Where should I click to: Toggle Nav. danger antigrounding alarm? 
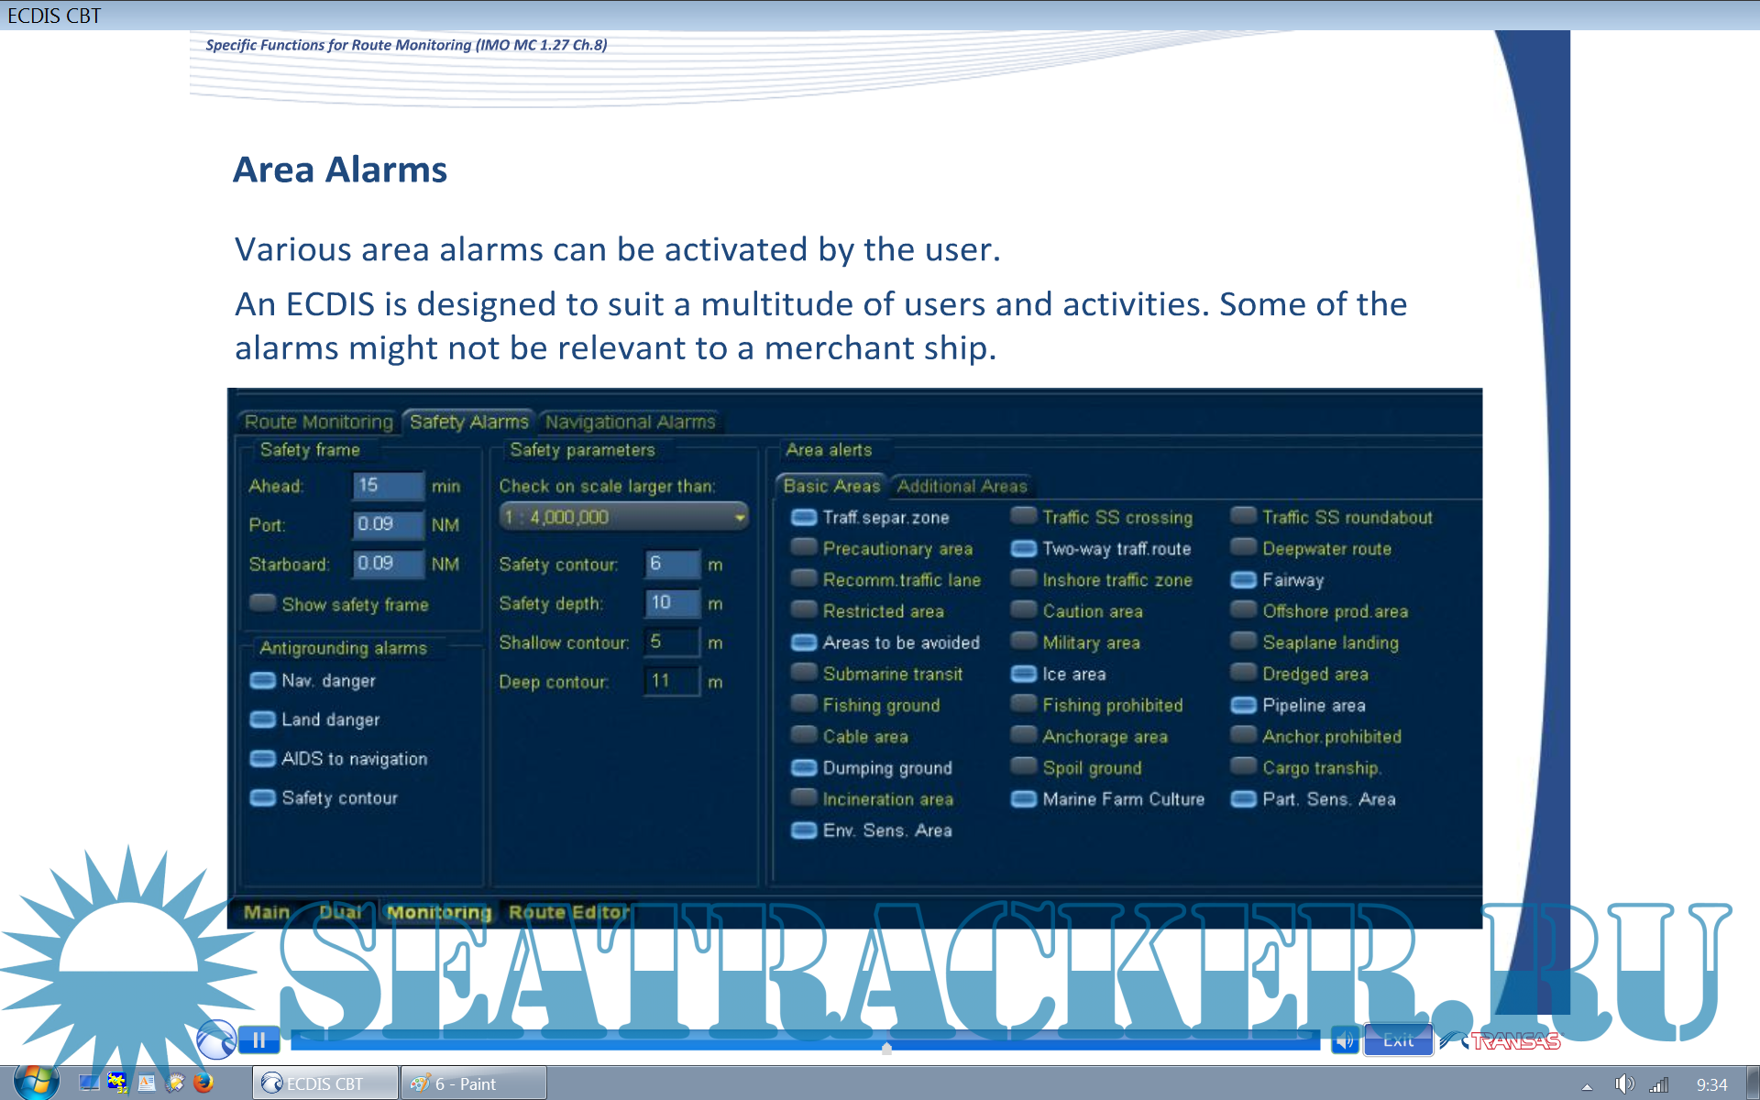(263, 680)
